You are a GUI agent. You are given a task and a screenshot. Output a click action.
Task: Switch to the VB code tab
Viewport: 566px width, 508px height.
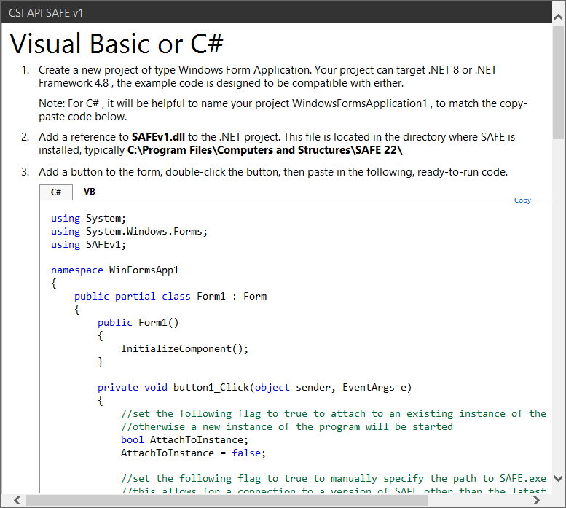tap(90, 192)
